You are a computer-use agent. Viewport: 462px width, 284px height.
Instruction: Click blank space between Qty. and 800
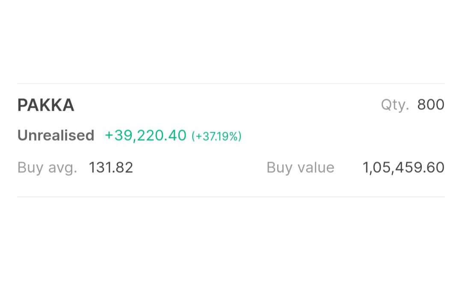pyautogui.click(x=413, y=105)
